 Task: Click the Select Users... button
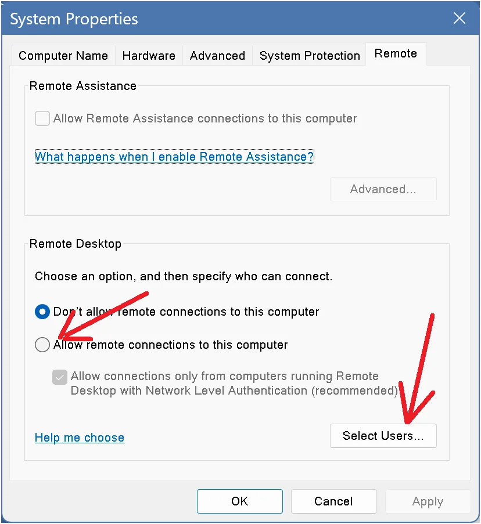(x=383, y=436)
